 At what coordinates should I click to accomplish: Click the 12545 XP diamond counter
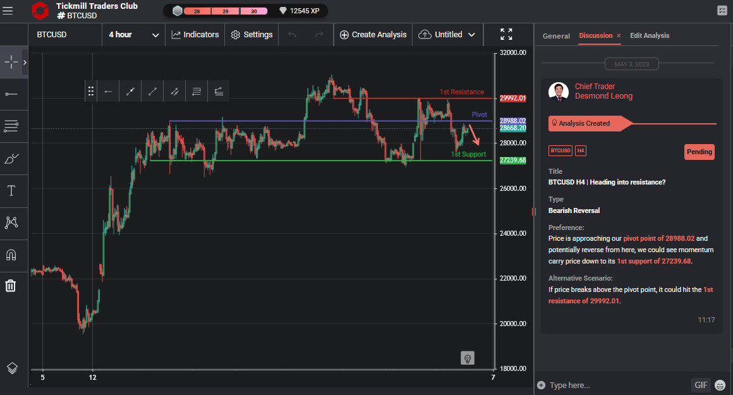[x=299, y=11]
